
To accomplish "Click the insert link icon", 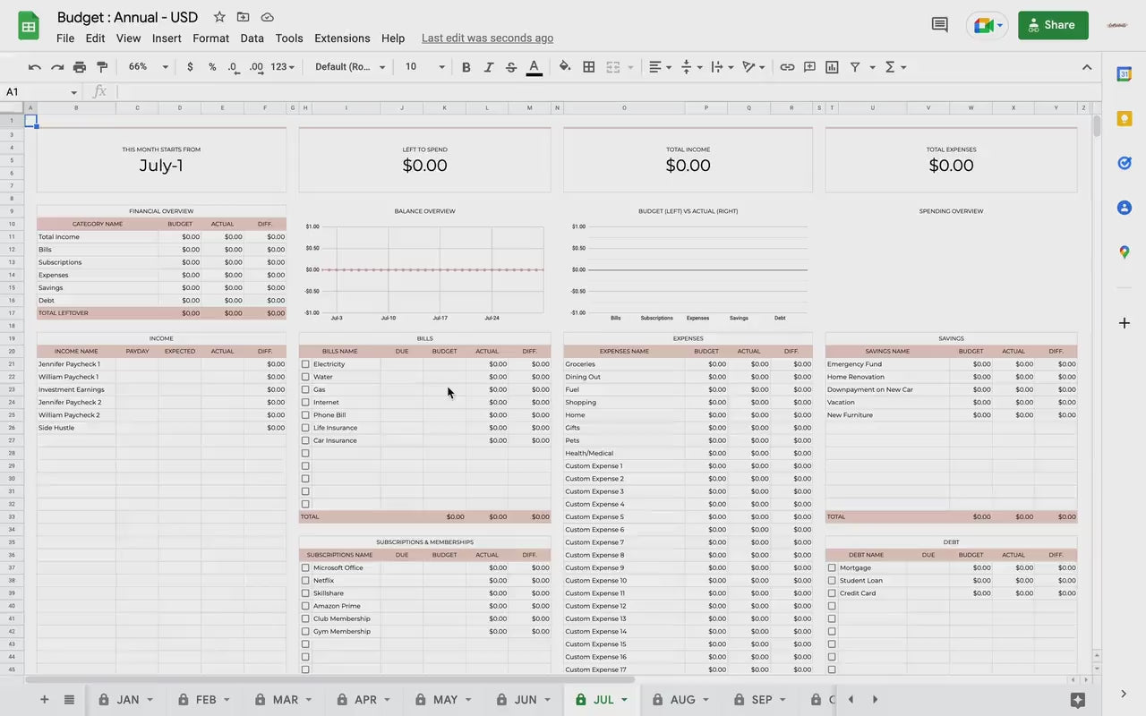I will coord(787,67).
